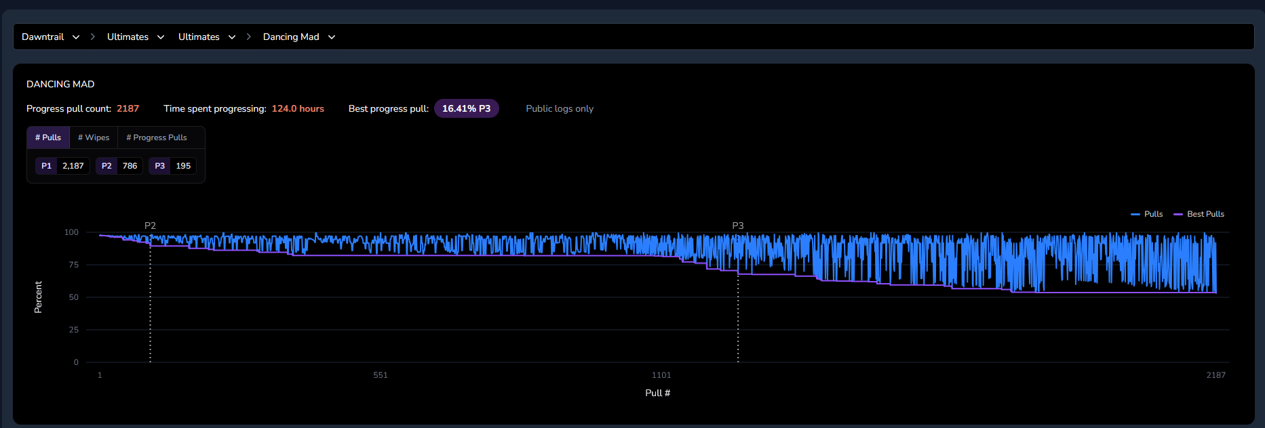
Task: Click the progress pull count value 2187
Action: (128, 108)
